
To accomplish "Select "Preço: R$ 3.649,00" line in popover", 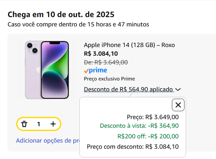I will pos(153,117).
